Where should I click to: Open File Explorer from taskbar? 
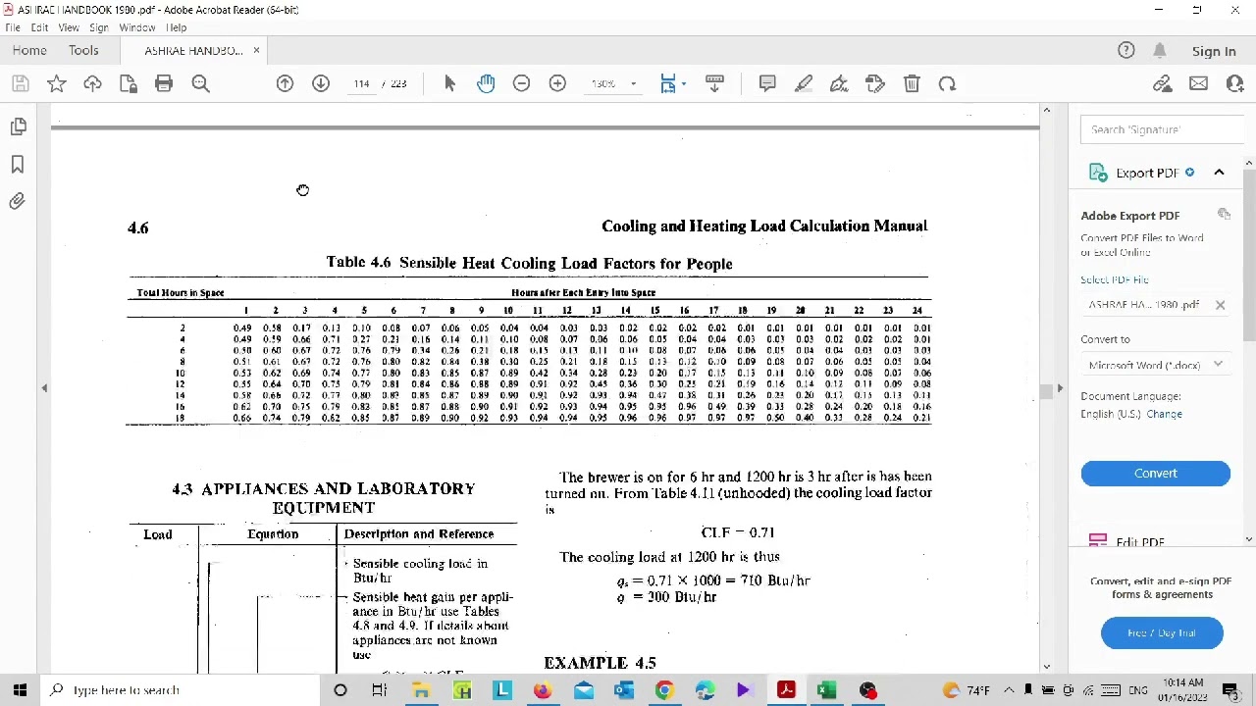421,690
